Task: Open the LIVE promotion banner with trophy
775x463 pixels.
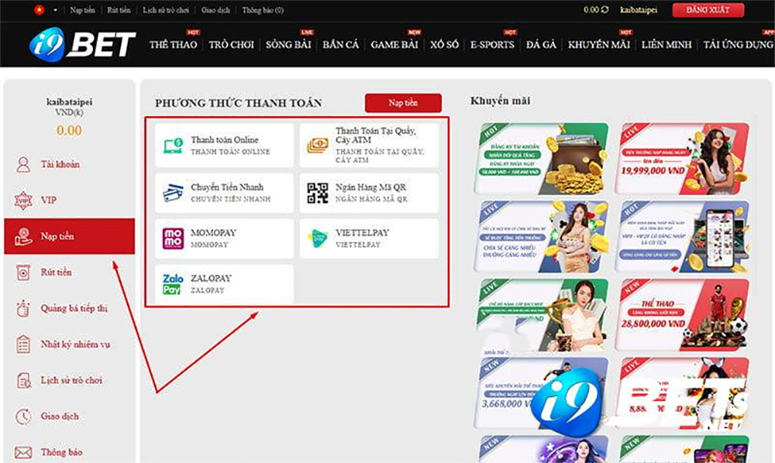Action: click(541, 314)
